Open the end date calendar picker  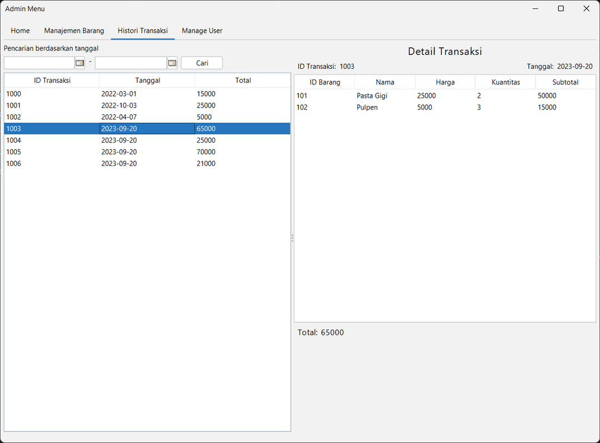tap(172, 63)
